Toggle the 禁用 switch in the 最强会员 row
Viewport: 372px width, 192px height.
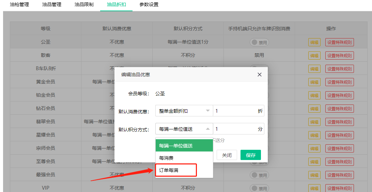259,175
